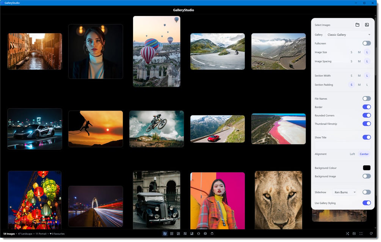Open the silver sports car night photo
381x242 pixels.
(x=35, y=130)
